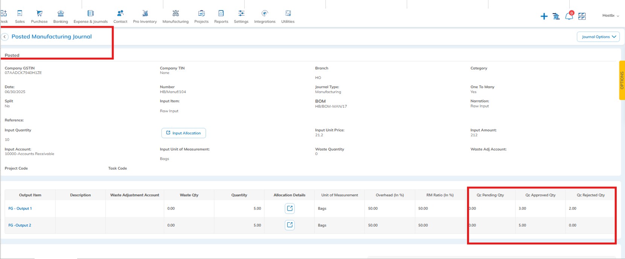
Task: Click the Waste Adjustment Account column header
Action: point(135,195)
